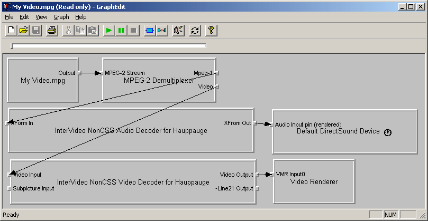This screenshot has width=428, height=221.
Task: Open the Edit menu
Action: (x=24, y=17)
